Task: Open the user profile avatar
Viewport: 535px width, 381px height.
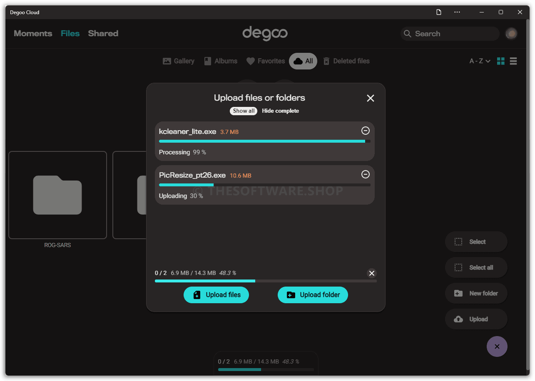Action: [511, 34]
